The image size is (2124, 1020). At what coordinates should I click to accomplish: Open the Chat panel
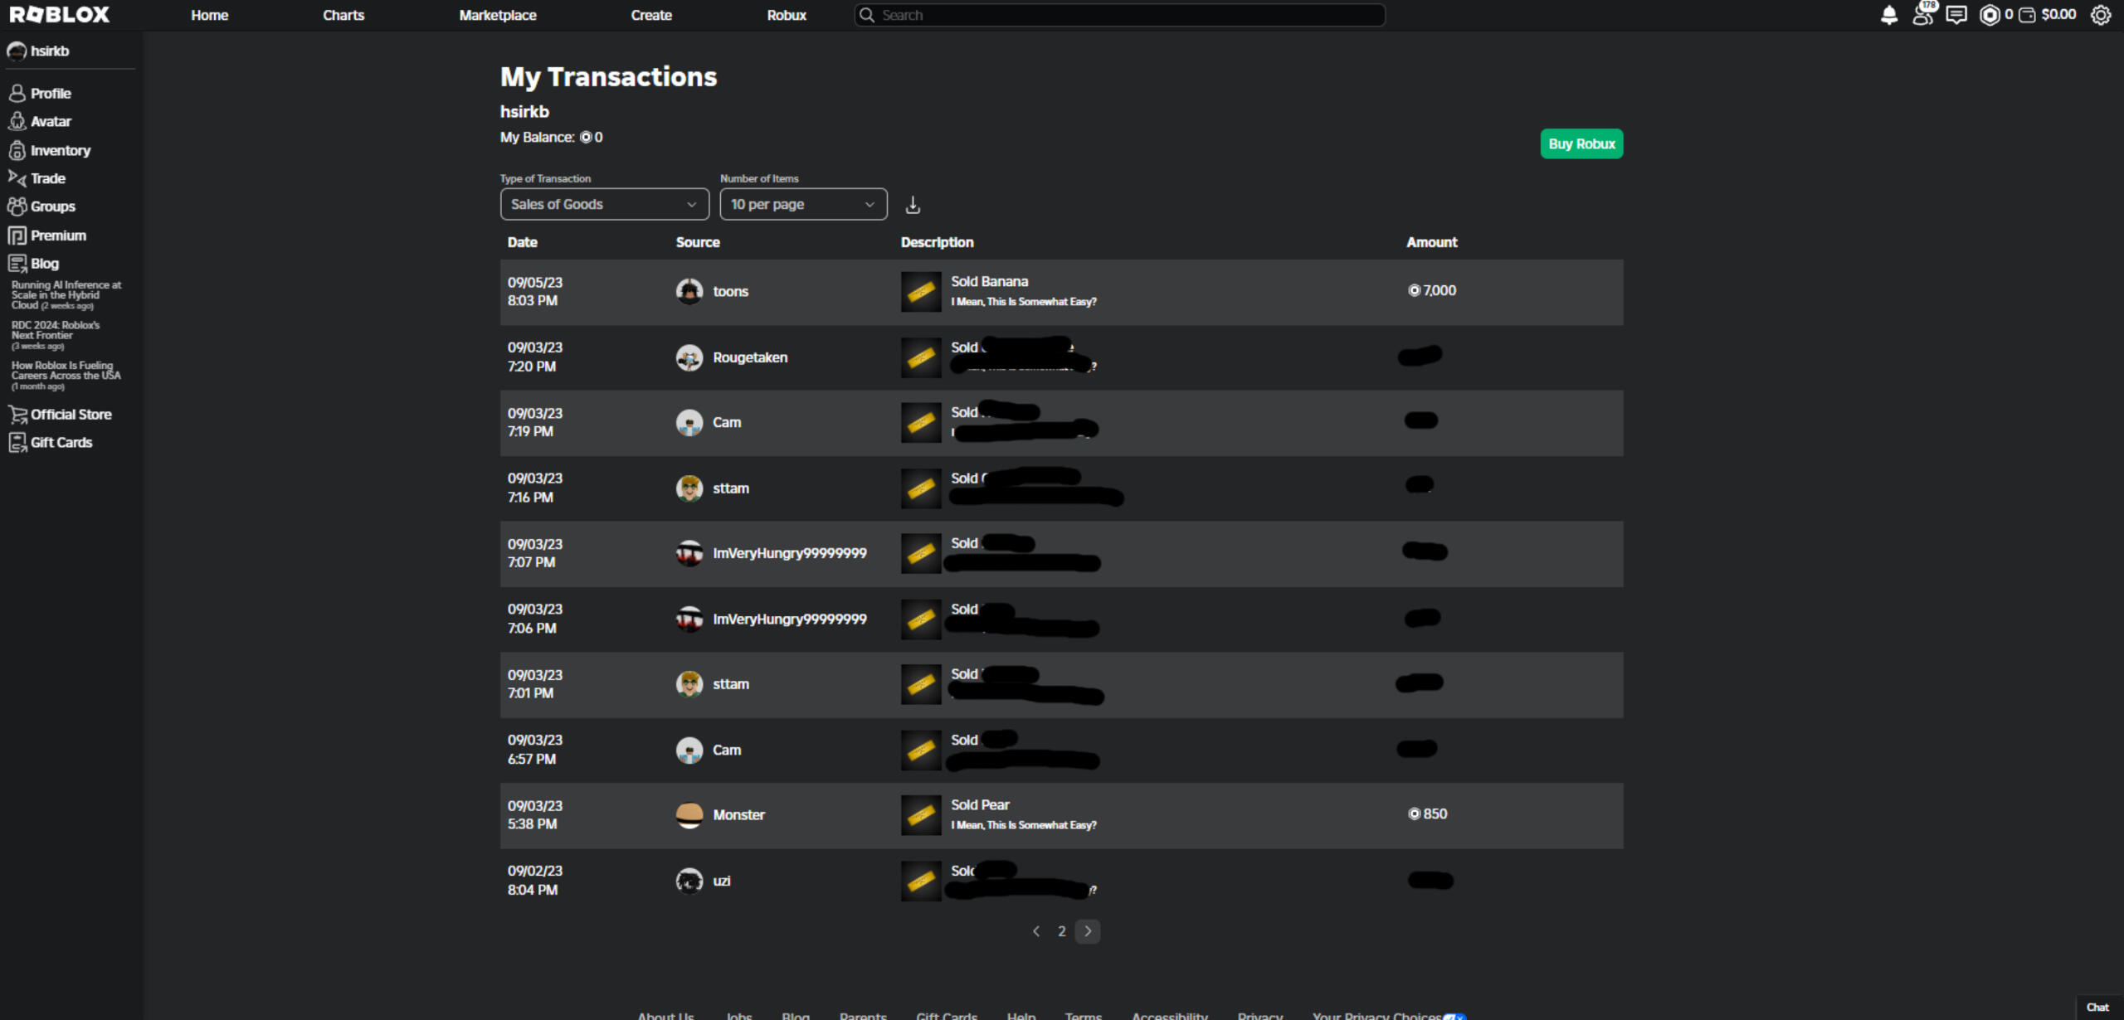[2097, 1007]
